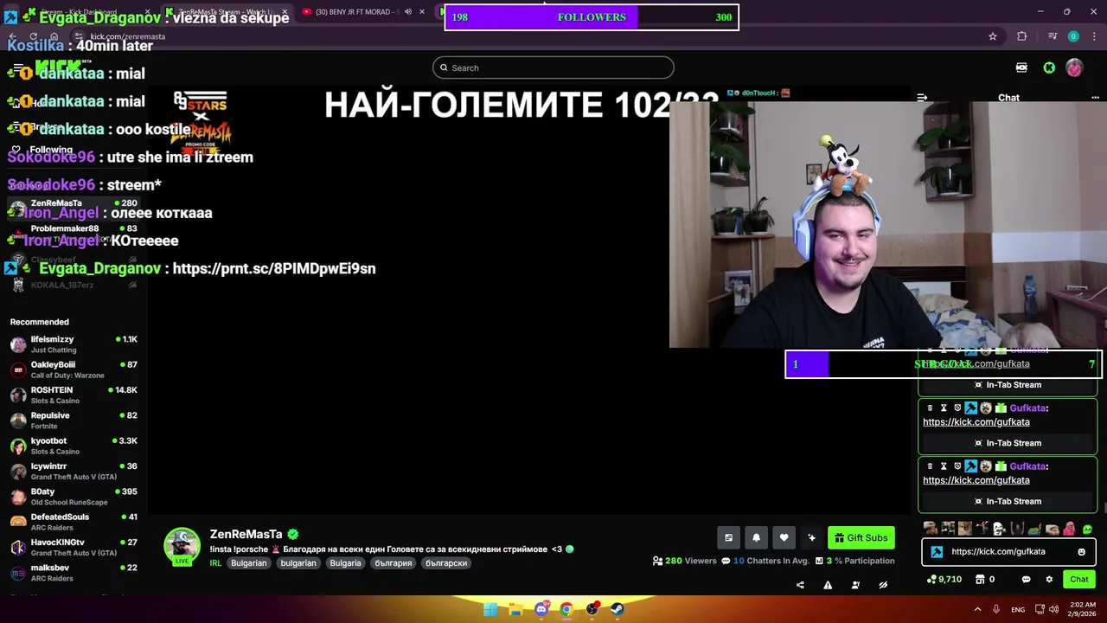Viewport: 1107px width, 623px height.
Task: Click the chat panel scrollbar
Action: (x=1104, y=508)
